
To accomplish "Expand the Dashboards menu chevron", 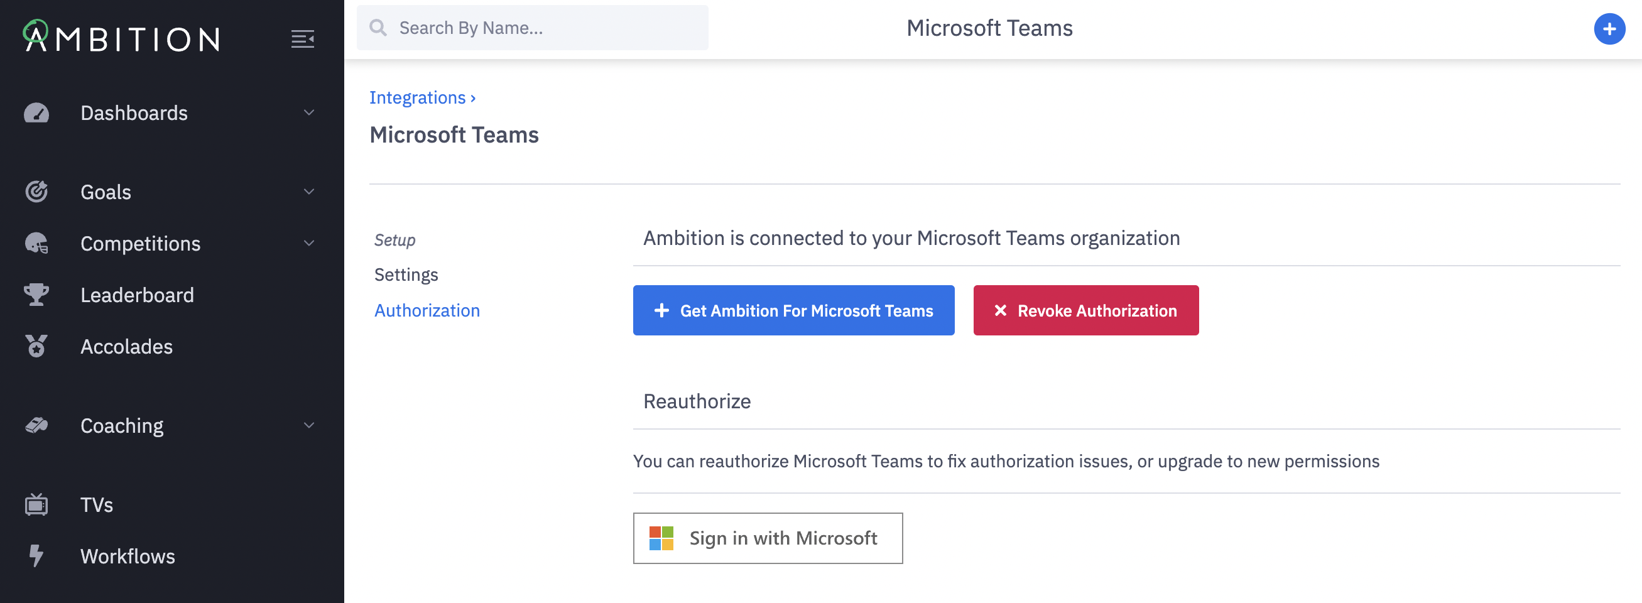I will click(309, 113).
